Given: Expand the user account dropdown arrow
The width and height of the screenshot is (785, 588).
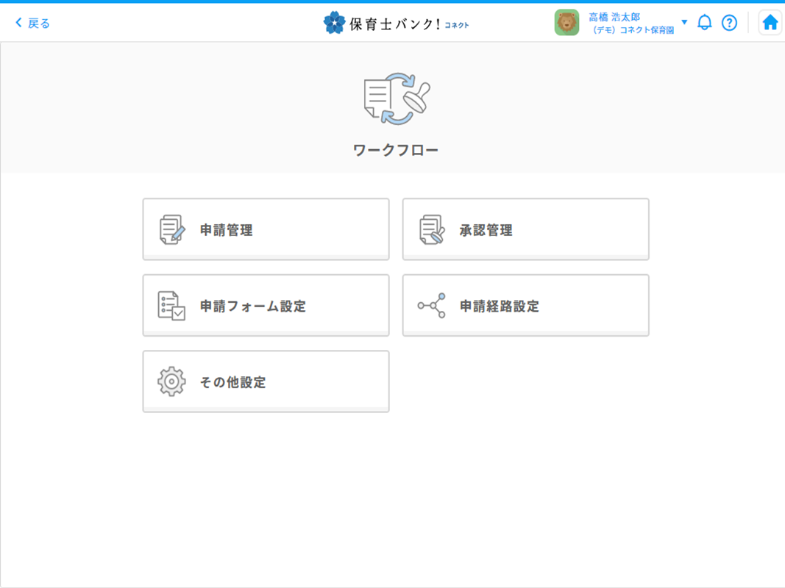Looking at the screenshot, I should pos(684,22).
